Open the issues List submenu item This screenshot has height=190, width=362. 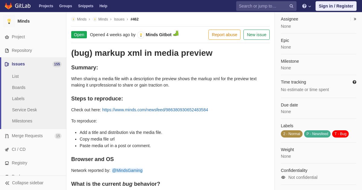15,76
